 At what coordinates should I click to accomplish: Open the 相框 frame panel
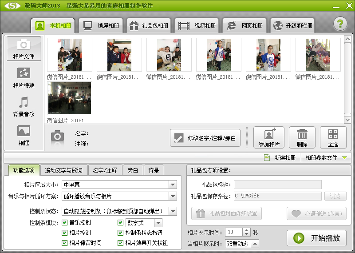(24, 135)
